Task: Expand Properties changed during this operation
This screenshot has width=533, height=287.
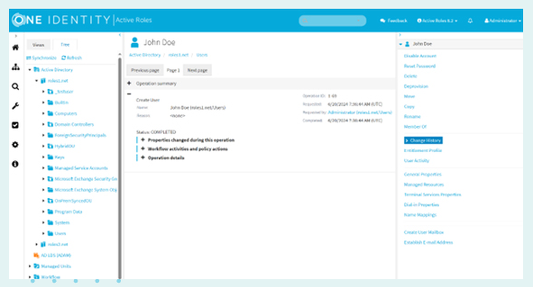Action: pyautogui.click(x=143, y=140)
